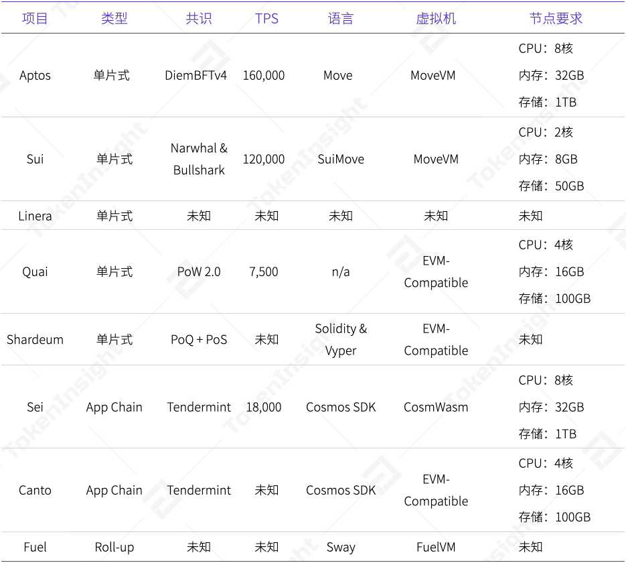Click the 120,000 TPS value
The image size is (626, 563).
(264, 159)
